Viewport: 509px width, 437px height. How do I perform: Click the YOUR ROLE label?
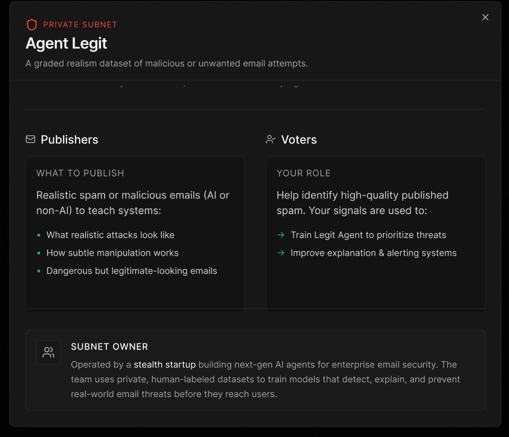pyautogui.click(x=304, y=173)
